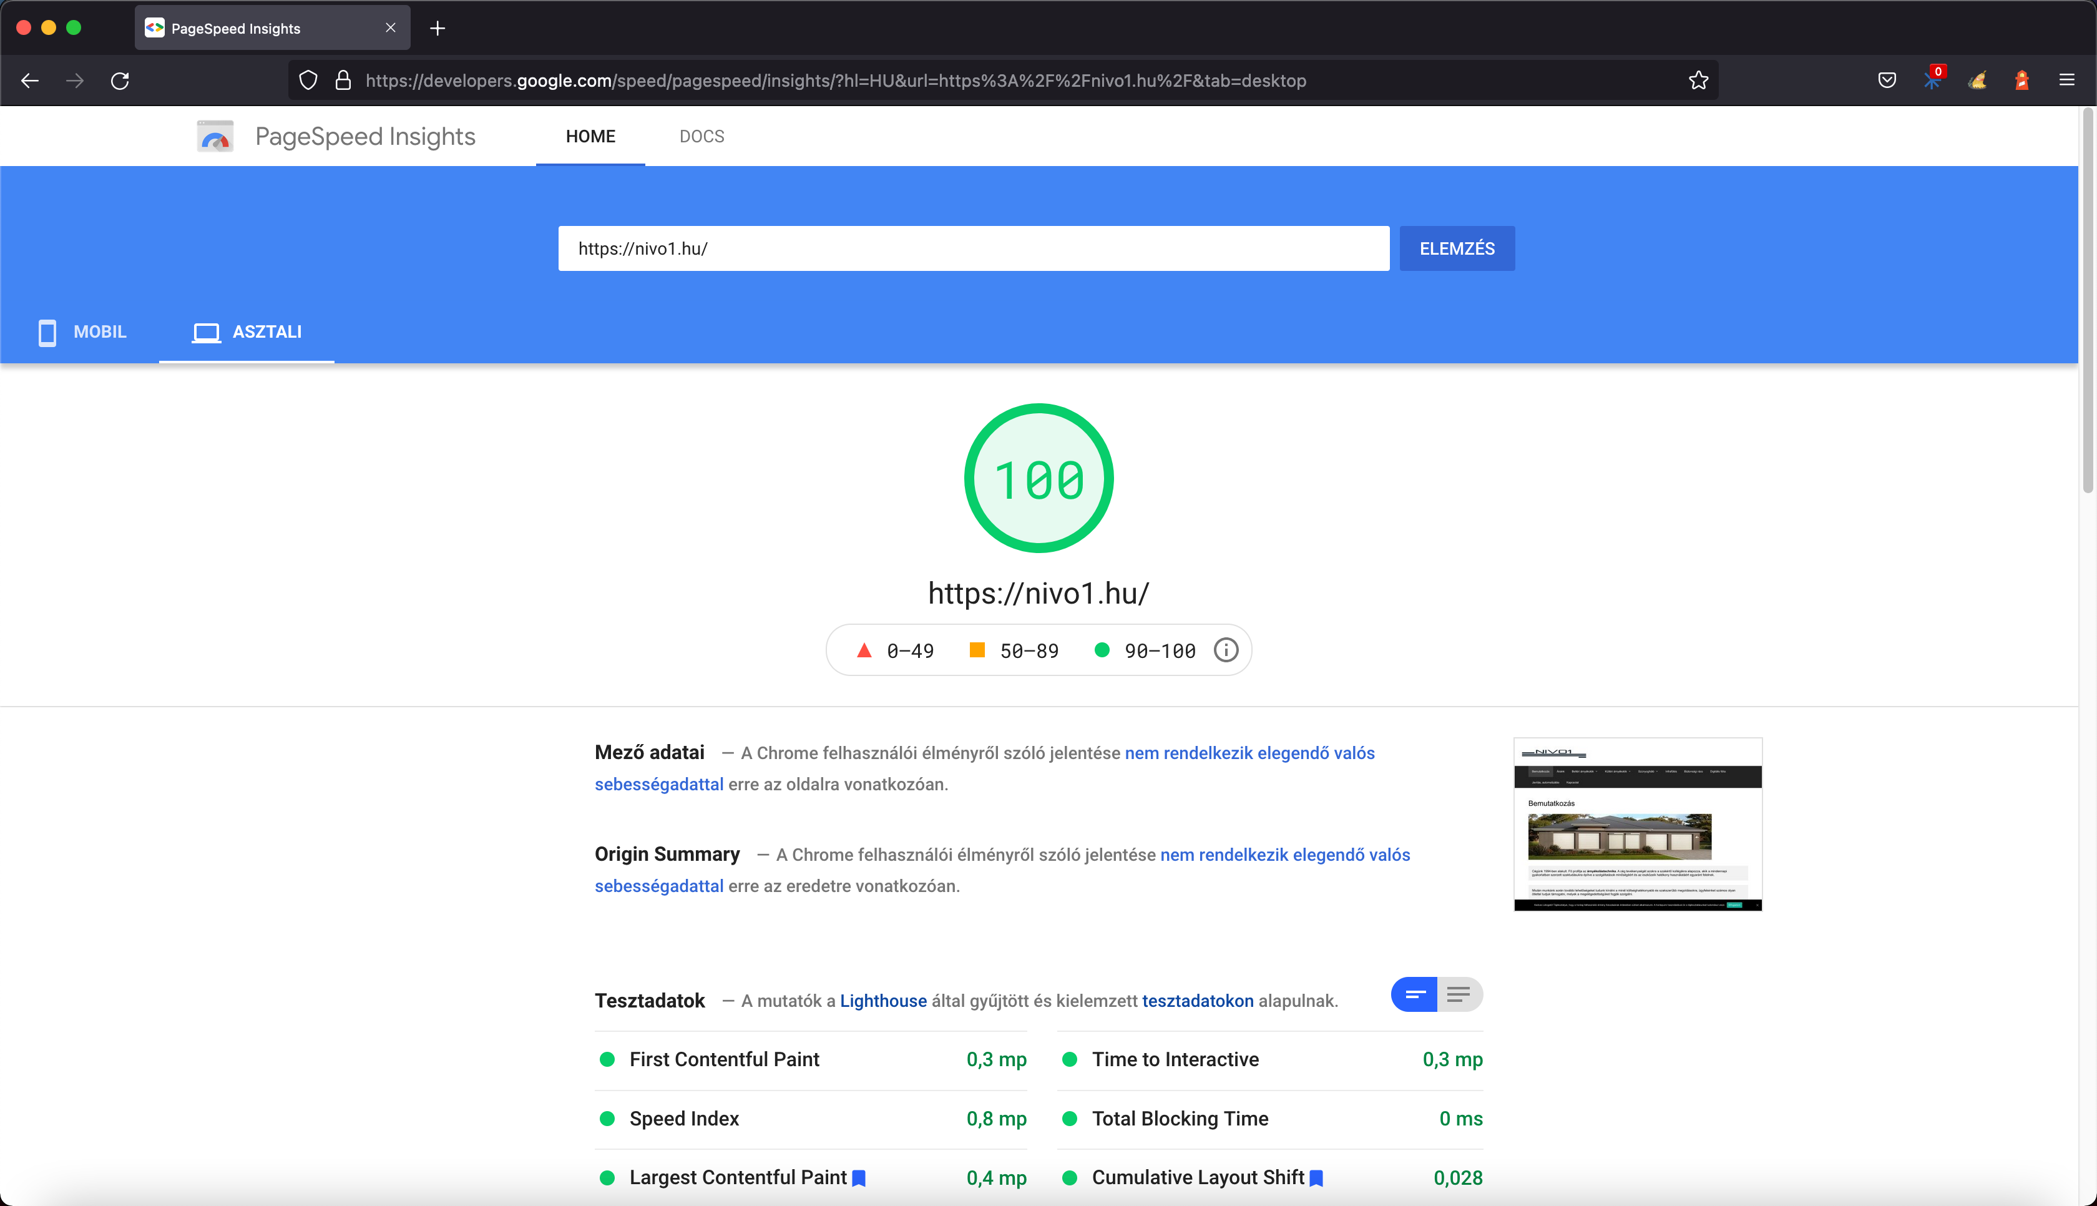Reload the page with the refresh icon
Viewport: 2097px width, 1206px height.
coord(120,81)
